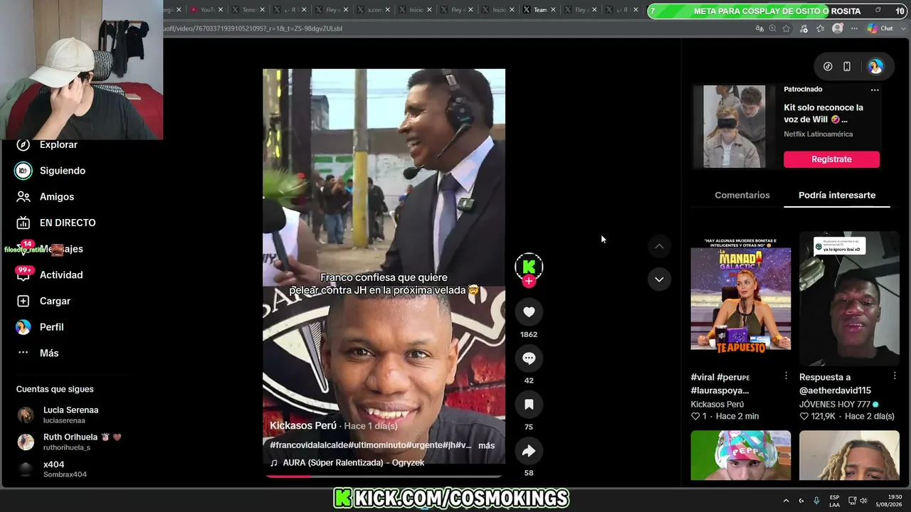
Task: Click 'Netflix Latinoamérica' advertiser name
Action: [818, 134]
